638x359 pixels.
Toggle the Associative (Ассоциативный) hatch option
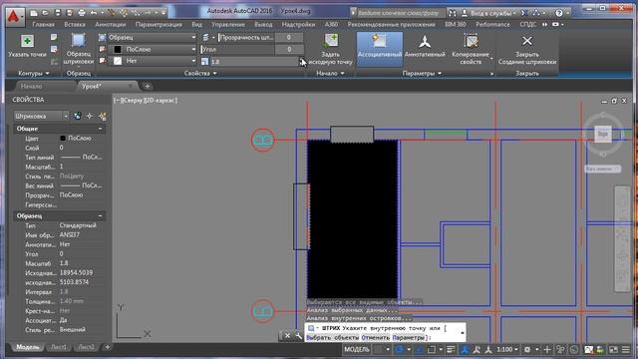coord(380,49)
